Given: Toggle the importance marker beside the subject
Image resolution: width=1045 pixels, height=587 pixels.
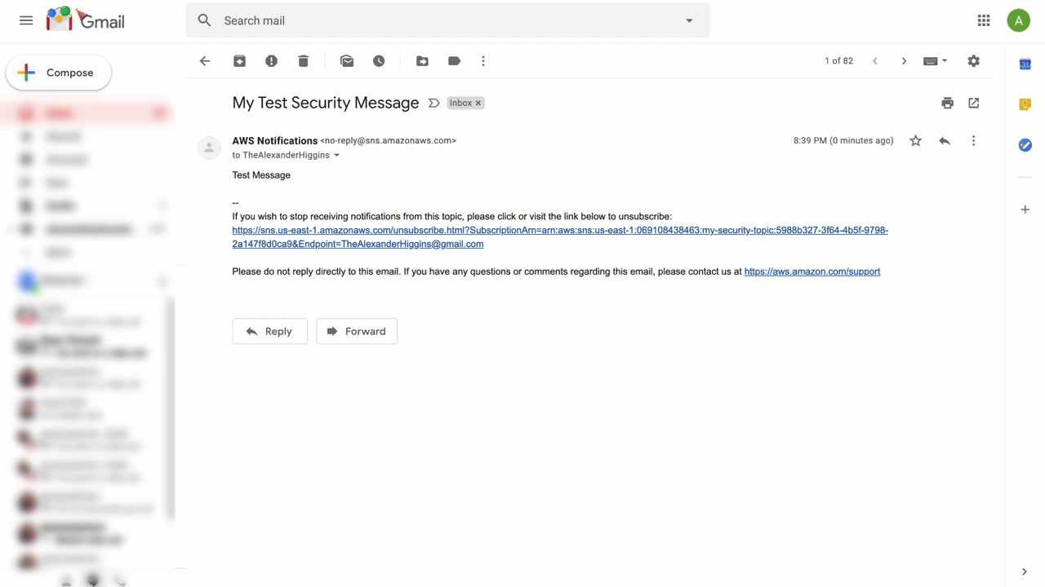Looking at the screenshot, I should [434, 103].
